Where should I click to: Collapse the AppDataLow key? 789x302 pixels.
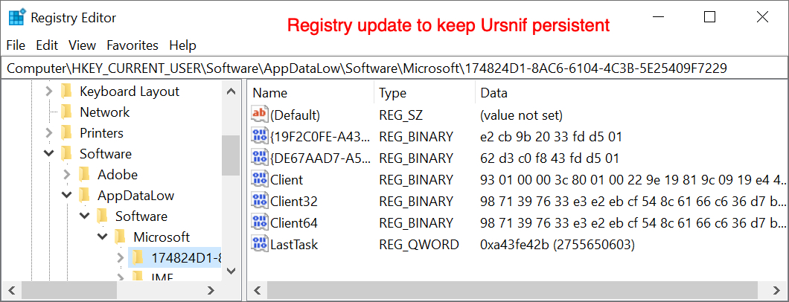click(x=67, y=196)
